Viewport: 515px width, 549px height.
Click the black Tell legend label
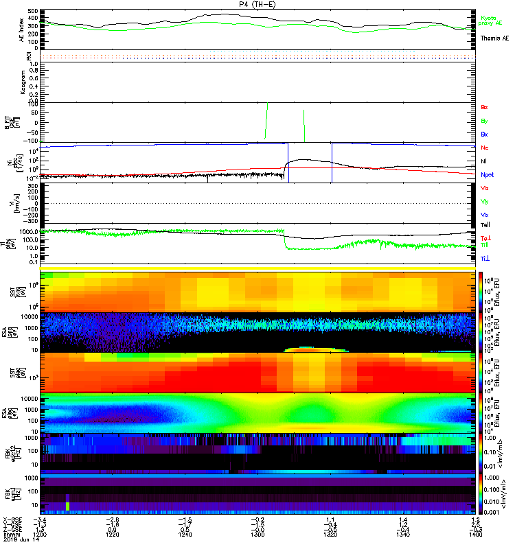485,225
